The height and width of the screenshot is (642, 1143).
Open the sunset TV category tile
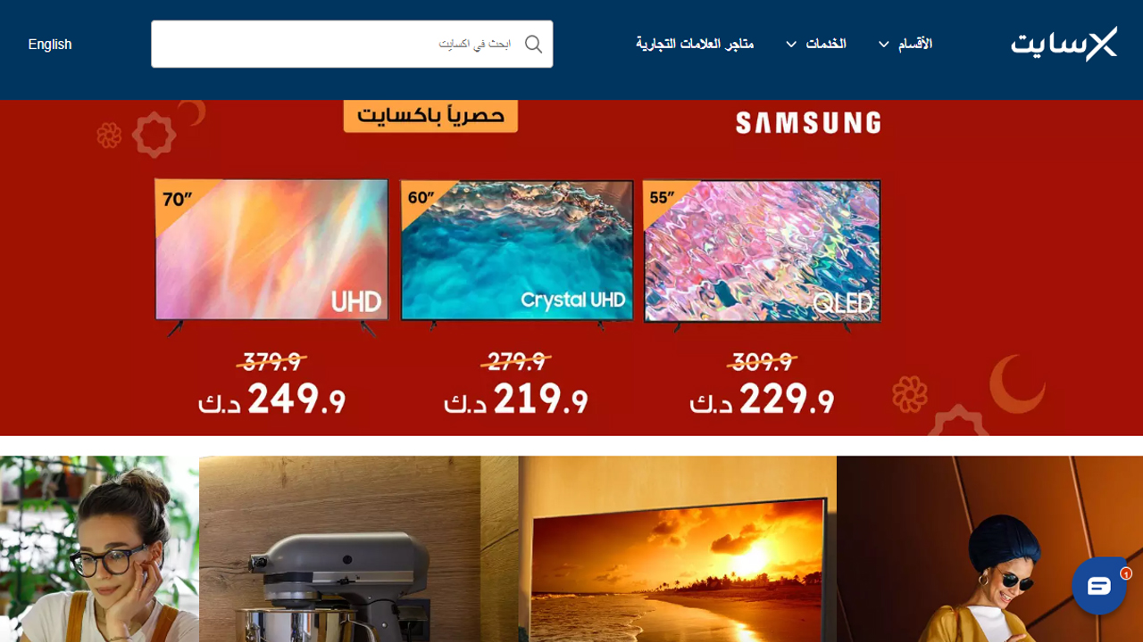pos(677,549)
